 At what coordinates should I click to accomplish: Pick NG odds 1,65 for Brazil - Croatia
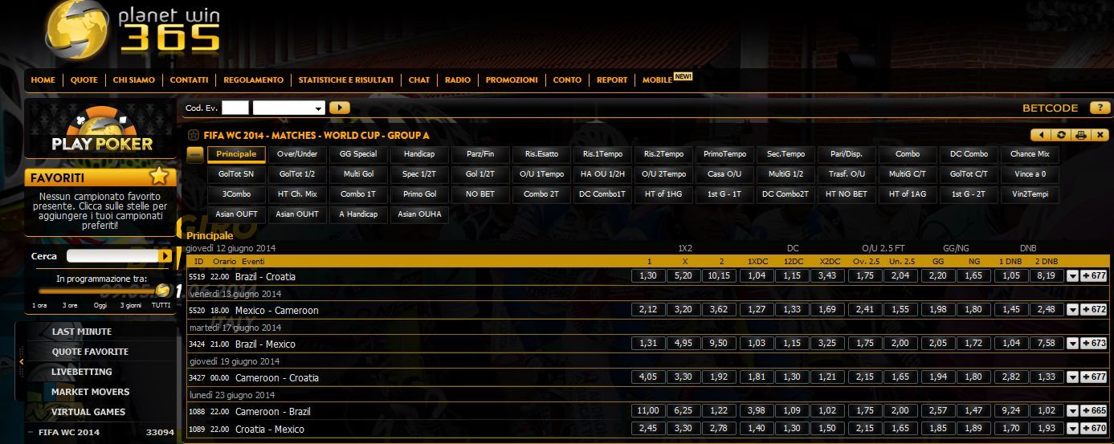point(973,276)
